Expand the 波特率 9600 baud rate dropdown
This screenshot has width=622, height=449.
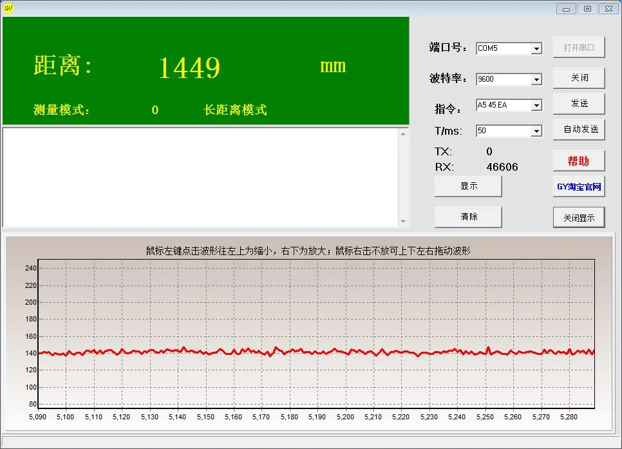(537, 79)
